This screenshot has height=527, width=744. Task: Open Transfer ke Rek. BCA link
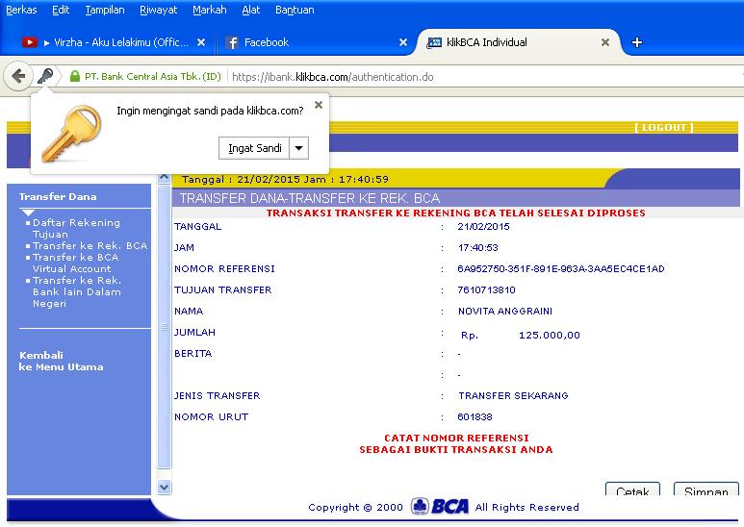(90, 245)
